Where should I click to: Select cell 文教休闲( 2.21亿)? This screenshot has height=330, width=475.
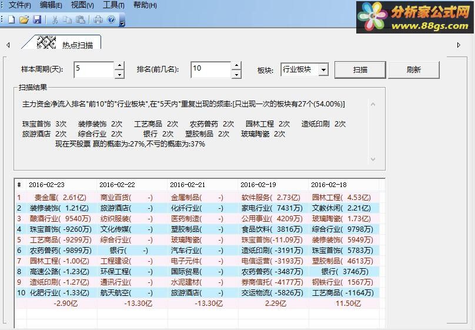(344, 208)
